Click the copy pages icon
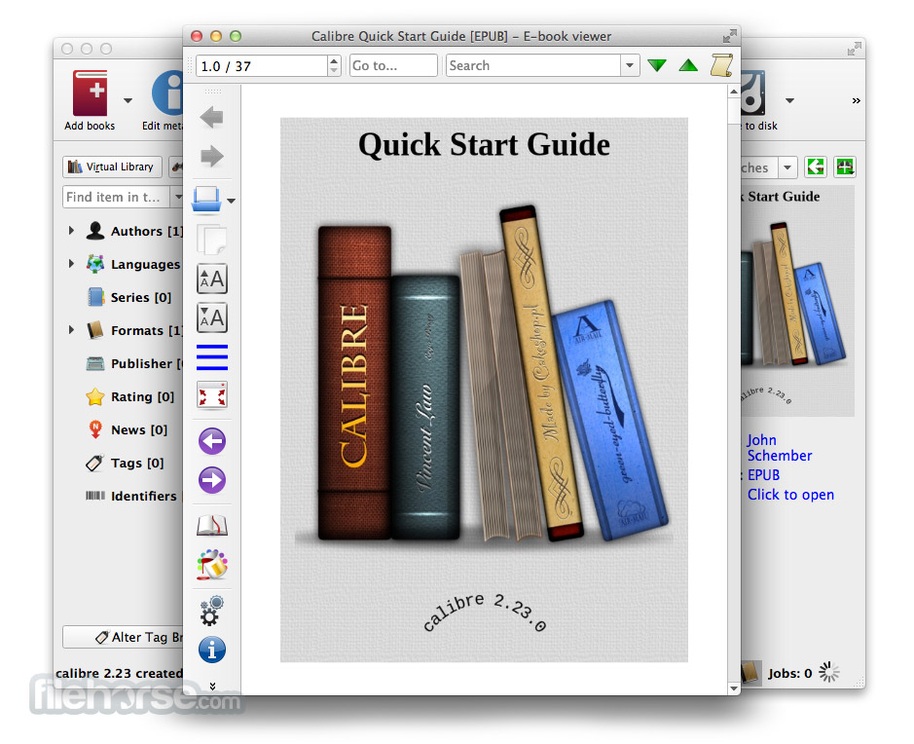The height and width of the screenshot is (744, 914). click(211, 240)
